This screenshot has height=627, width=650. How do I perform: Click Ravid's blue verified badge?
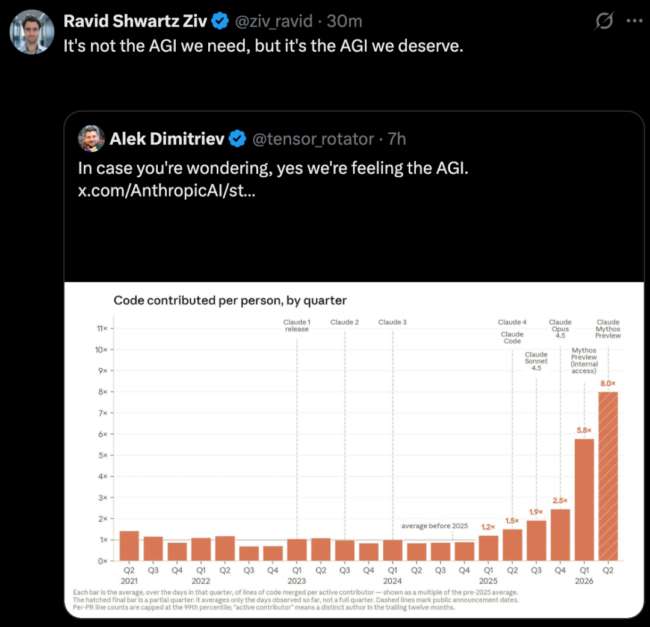220,20
